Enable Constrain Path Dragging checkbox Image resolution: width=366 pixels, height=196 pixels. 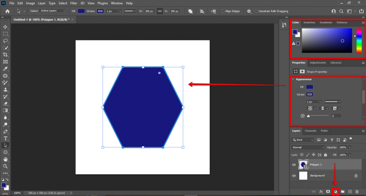pyautogui.click(x=256, y=10)
